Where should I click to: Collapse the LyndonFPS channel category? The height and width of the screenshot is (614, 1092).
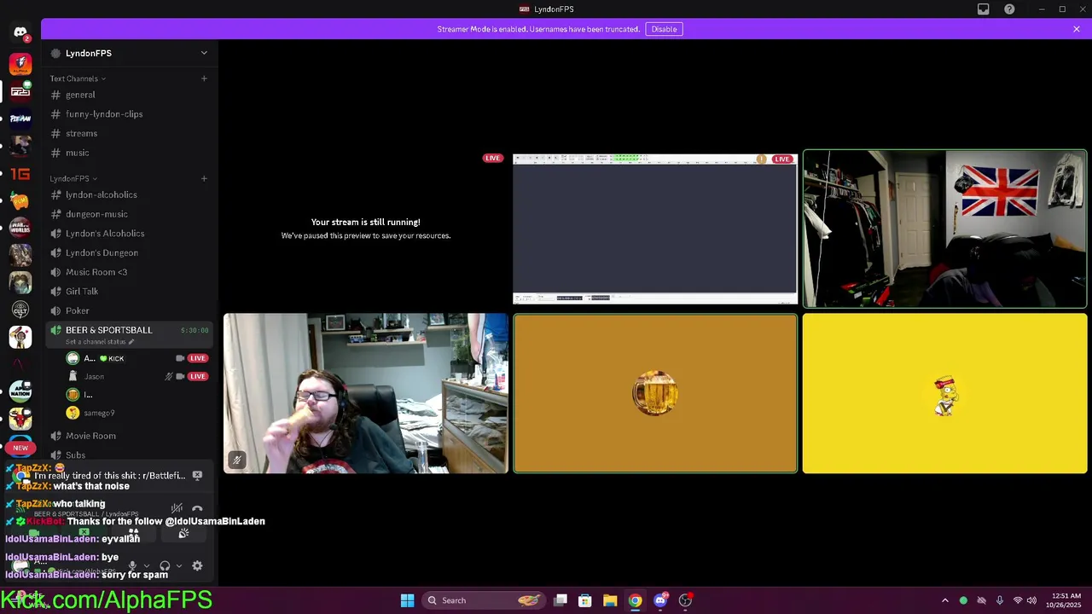(73, 178)
